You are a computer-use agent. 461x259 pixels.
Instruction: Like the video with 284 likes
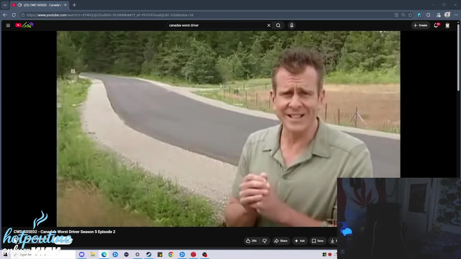coord(251,241)
